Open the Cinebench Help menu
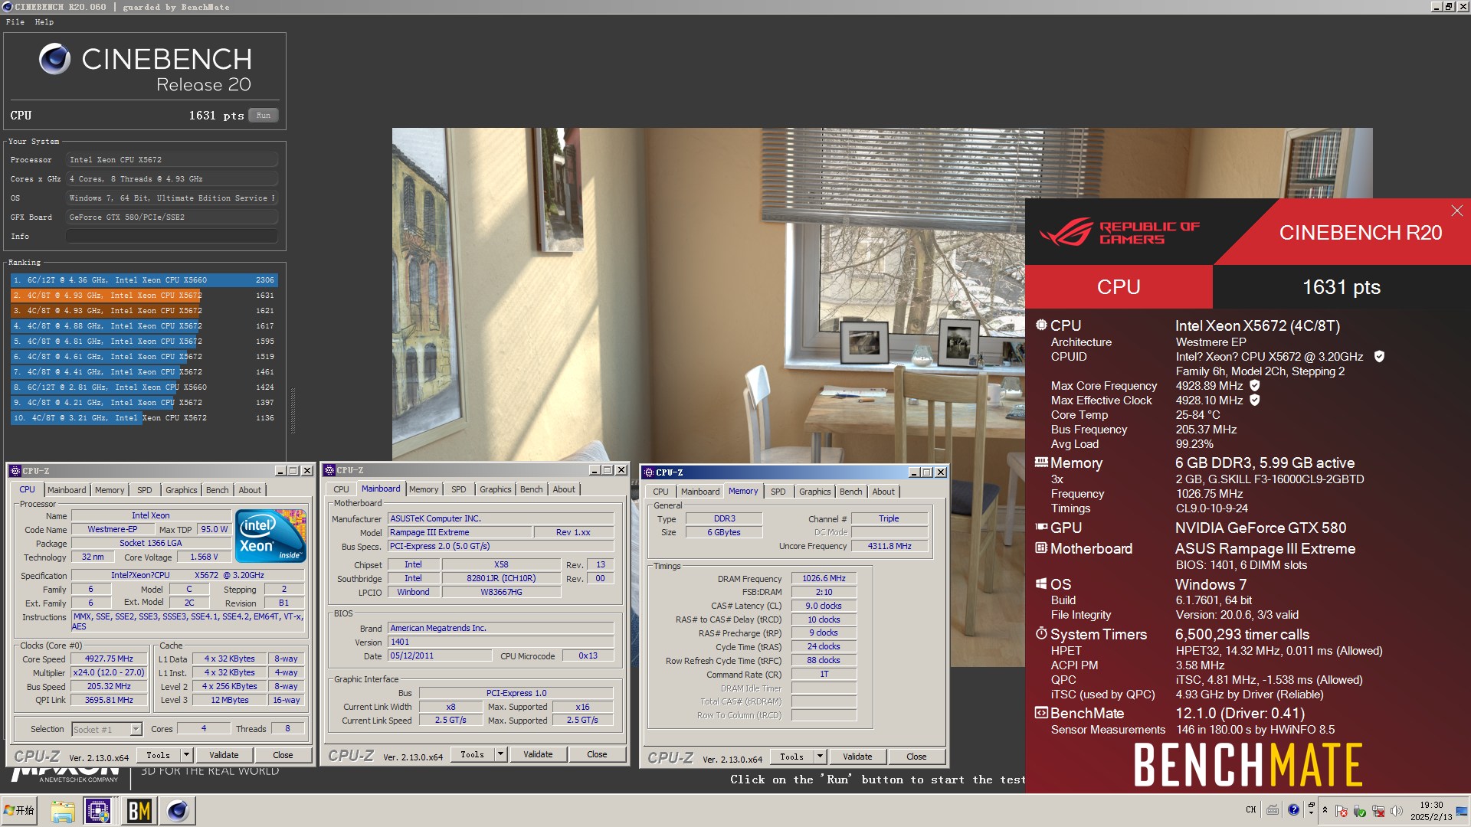Viewport: 1471px width, 827px height. pyautogui.click(x=44, y=22)
